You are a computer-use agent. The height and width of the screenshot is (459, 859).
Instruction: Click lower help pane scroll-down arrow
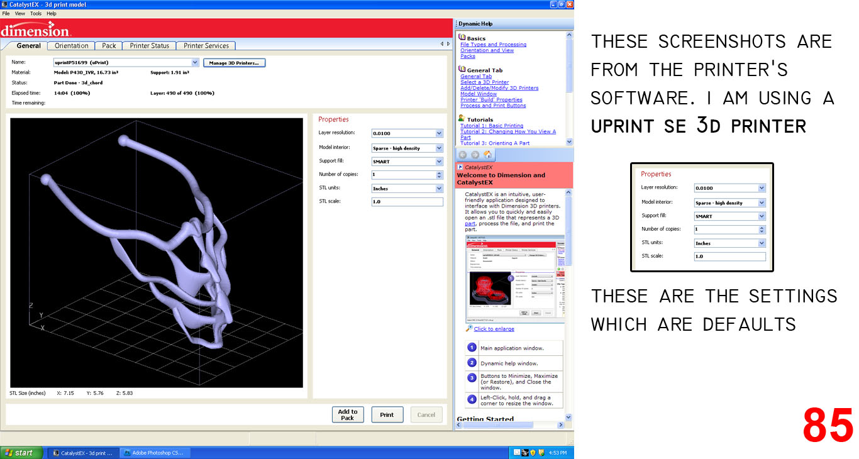click(x=568, y=417)
